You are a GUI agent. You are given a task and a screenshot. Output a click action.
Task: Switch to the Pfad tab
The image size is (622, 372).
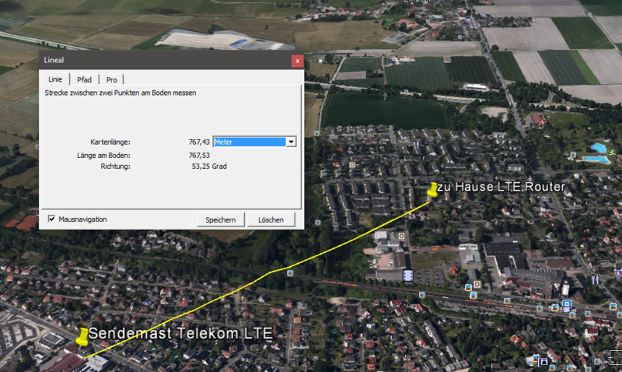click(x=84, y=80)
